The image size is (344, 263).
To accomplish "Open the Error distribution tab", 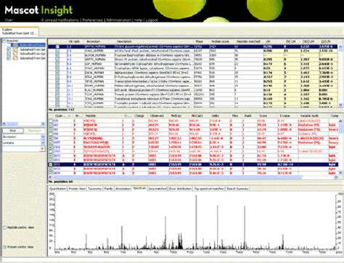I will [x=181, y=189].
